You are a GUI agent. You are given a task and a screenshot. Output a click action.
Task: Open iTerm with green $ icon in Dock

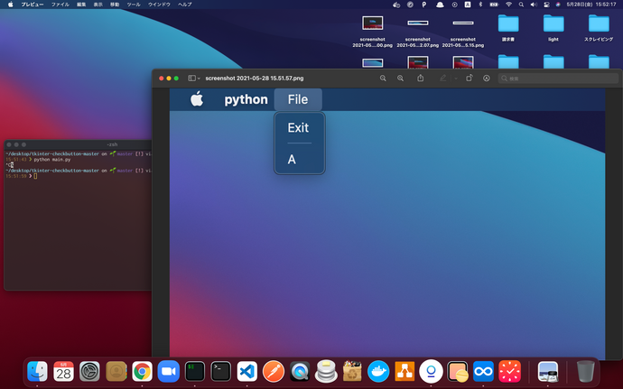[x=195, y=372]
